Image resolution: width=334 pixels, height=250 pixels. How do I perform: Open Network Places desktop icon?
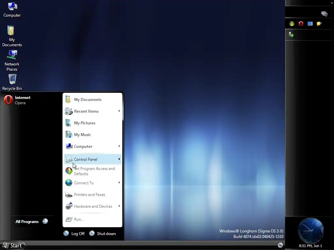point(12,61)
